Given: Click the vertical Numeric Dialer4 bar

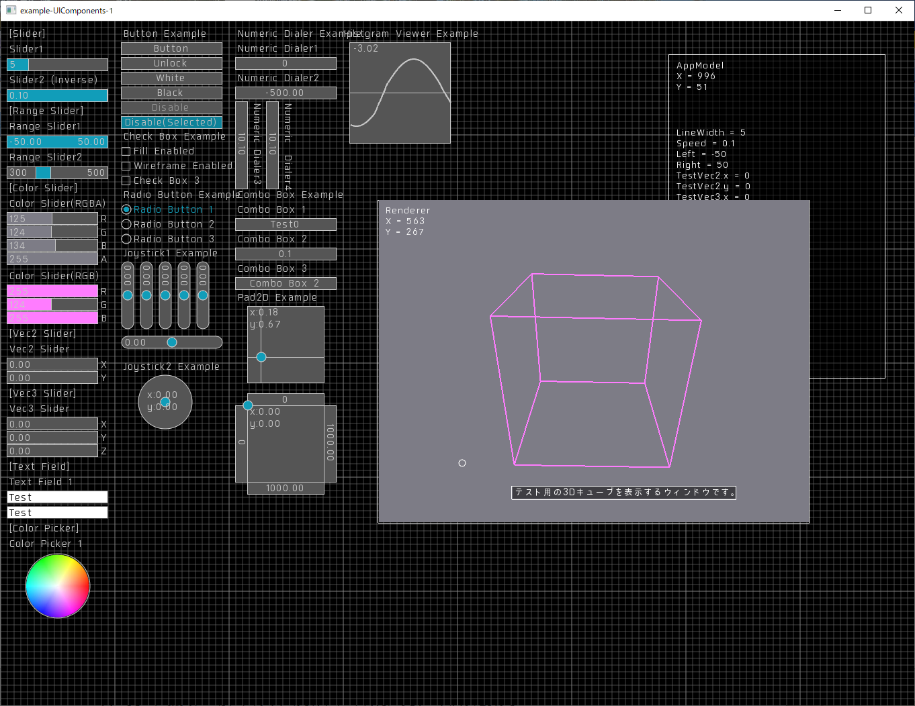Looking at the screenshot, I should point(273,145).
